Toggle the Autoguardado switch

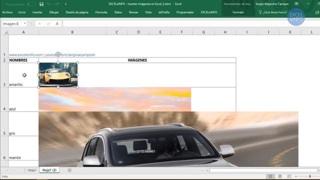pos(31,4)
